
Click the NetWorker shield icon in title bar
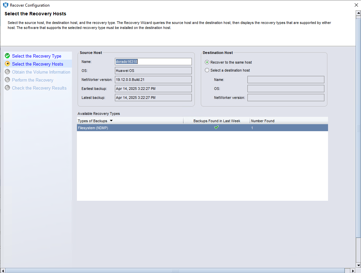[6, 5]
